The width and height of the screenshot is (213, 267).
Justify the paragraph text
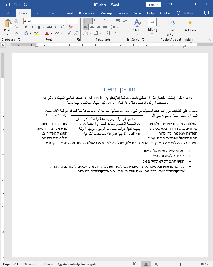click(x=105, y=26)
